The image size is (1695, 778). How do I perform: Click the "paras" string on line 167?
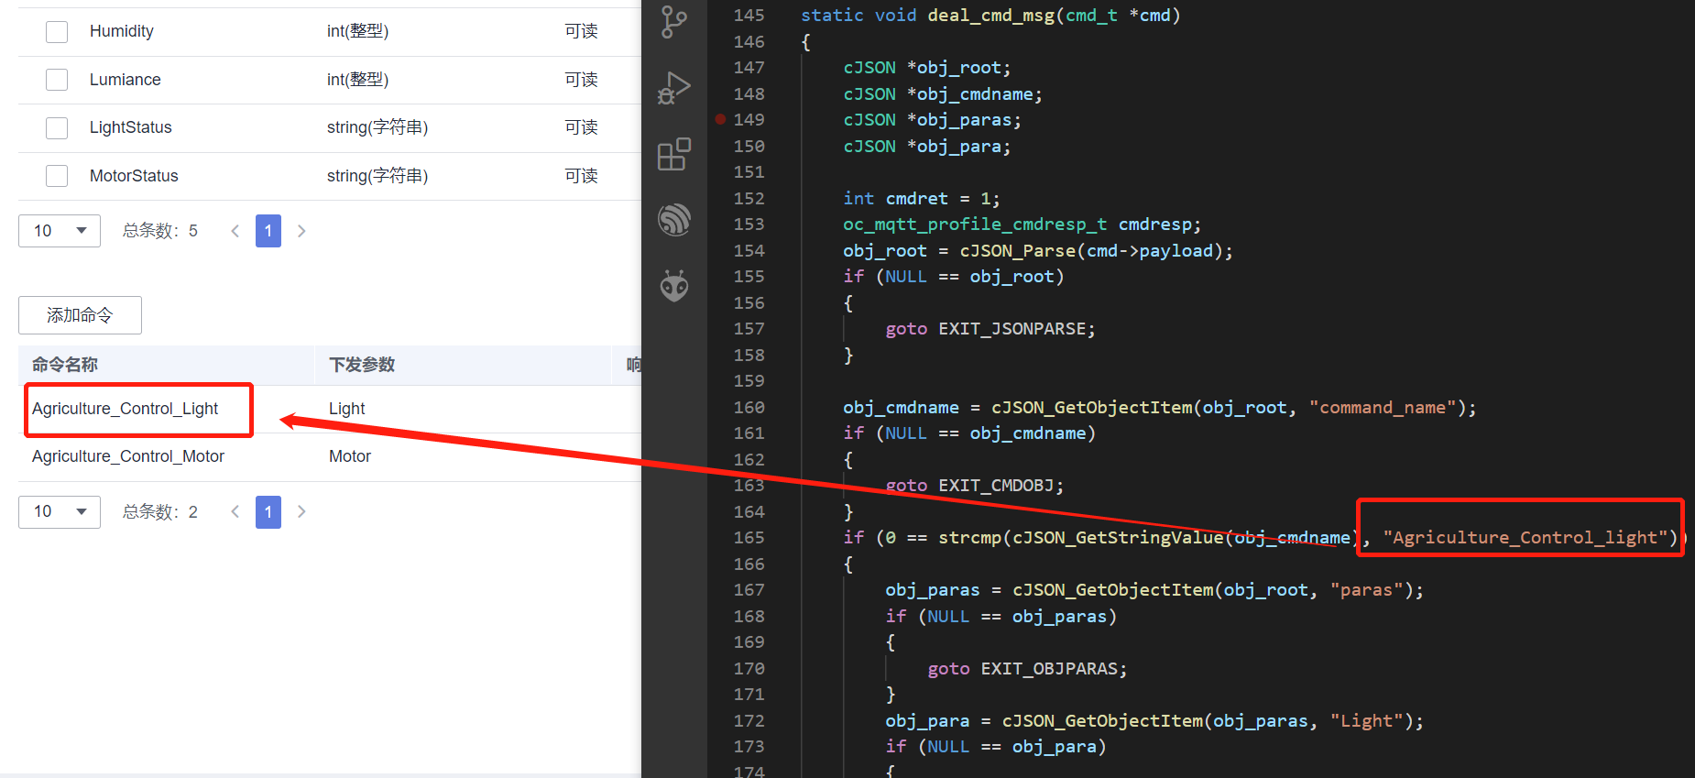pyautogui.click(x=1366, y=590)
